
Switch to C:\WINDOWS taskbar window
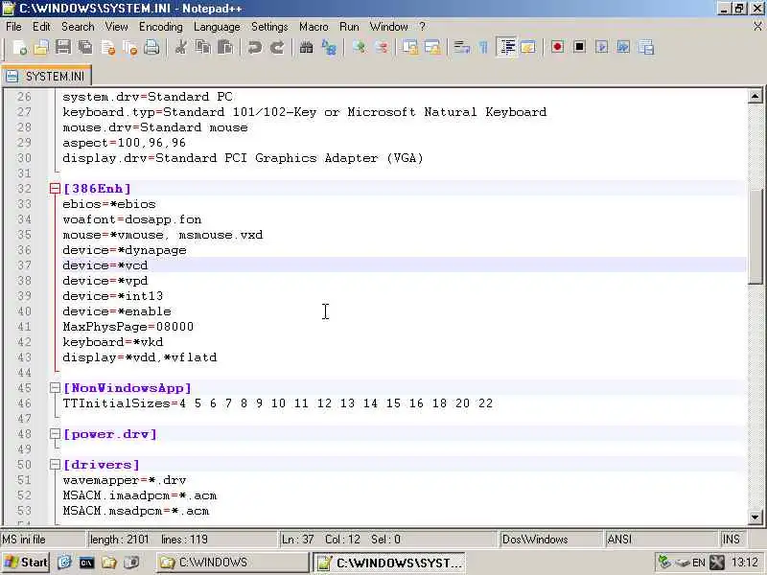click(232, 563)
